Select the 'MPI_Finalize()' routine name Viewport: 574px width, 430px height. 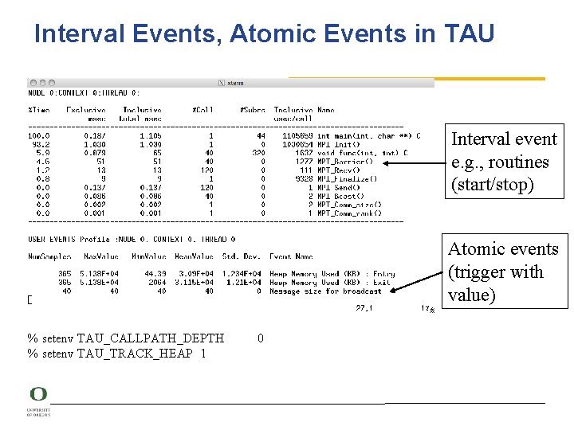347,179
